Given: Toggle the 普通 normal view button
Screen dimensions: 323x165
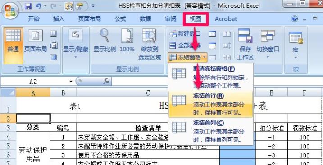Looking at the screenshot, I should pos(13,46).
